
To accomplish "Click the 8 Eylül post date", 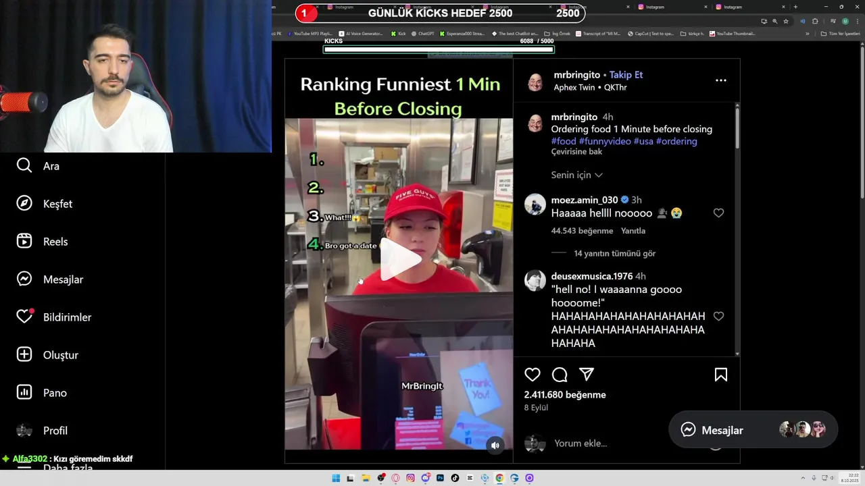I will pos(536,408).
